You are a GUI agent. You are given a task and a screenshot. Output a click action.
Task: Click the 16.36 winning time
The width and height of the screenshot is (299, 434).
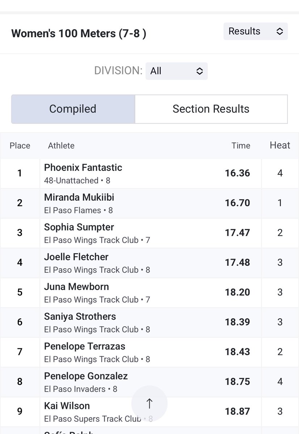point(237,173)
